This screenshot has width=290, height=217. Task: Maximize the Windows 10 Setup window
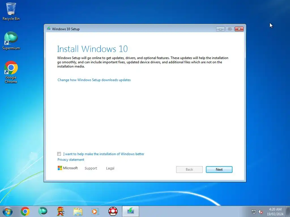(x=230, y=29)
